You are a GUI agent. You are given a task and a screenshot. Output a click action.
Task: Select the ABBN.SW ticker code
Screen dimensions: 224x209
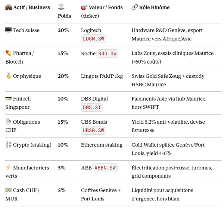(105, 168)
